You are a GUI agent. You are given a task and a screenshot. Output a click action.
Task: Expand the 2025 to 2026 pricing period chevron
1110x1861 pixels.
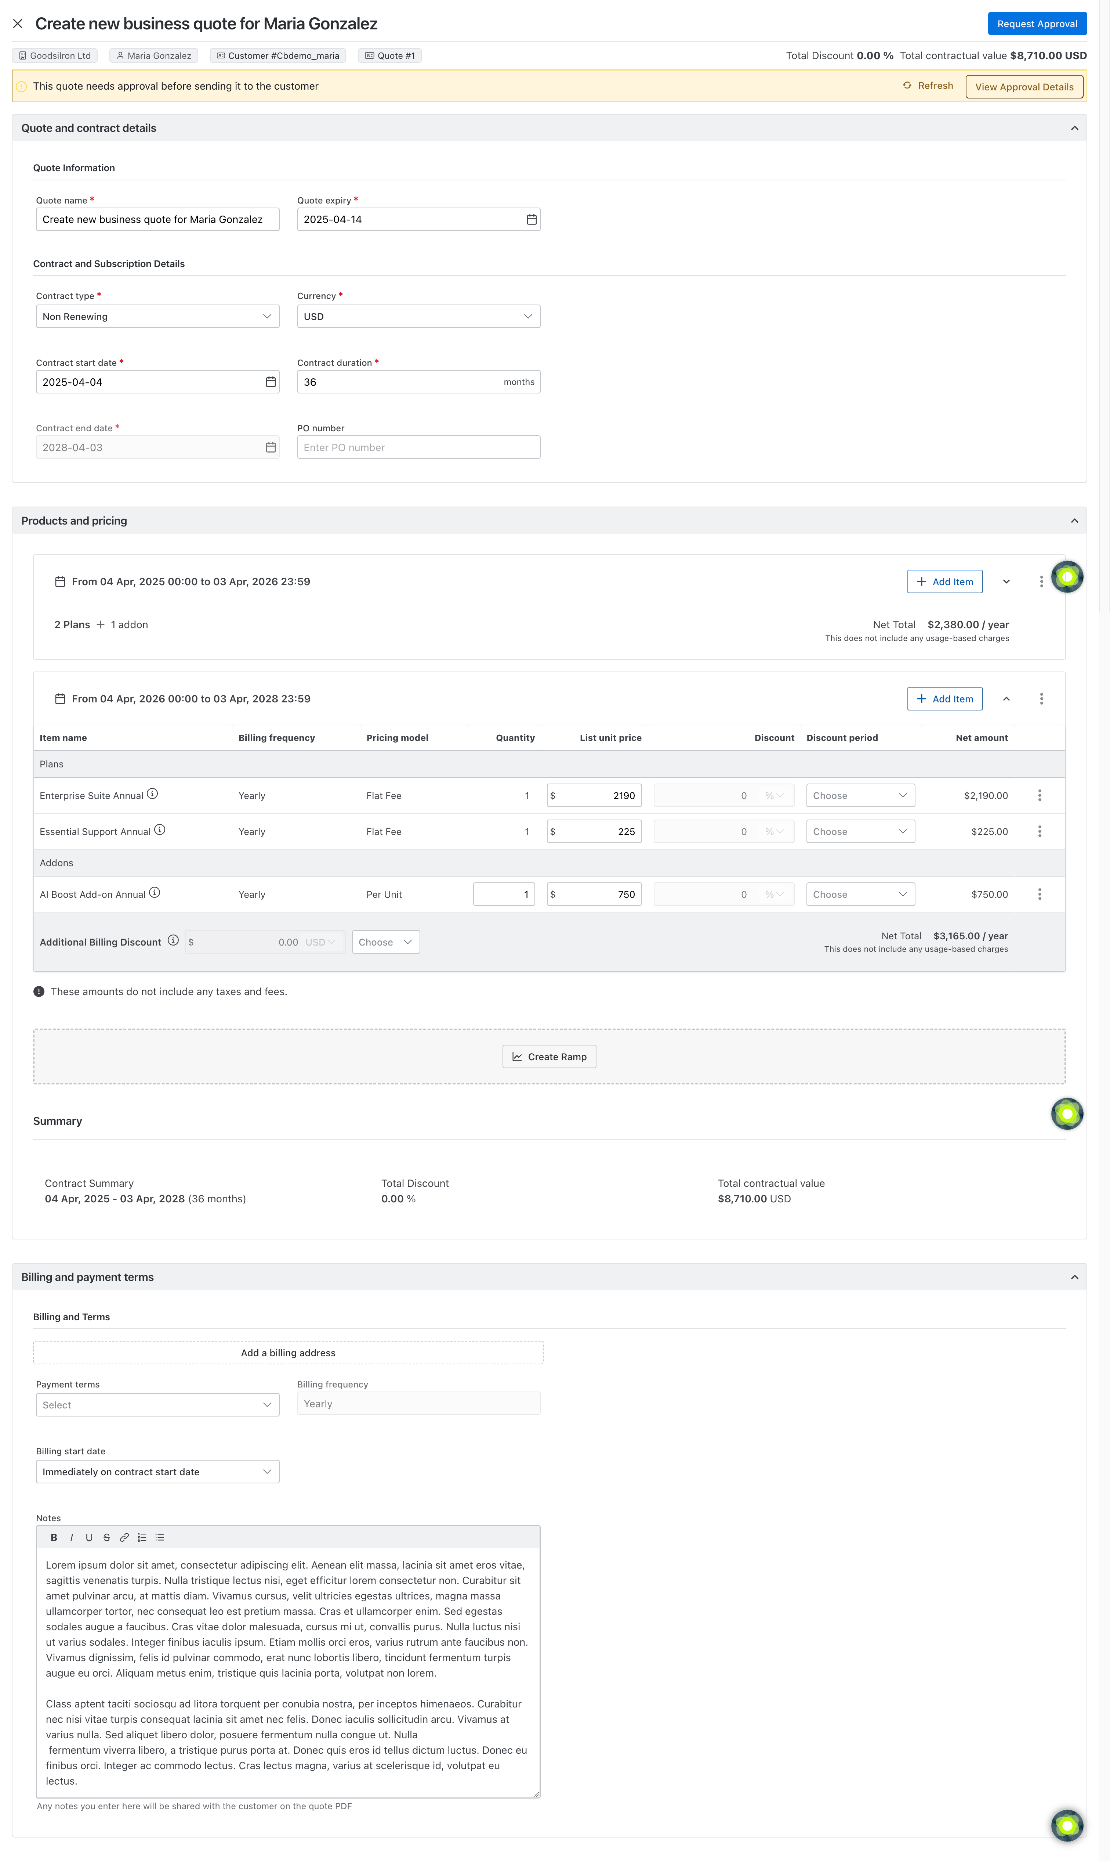[x=1006, y=582]
